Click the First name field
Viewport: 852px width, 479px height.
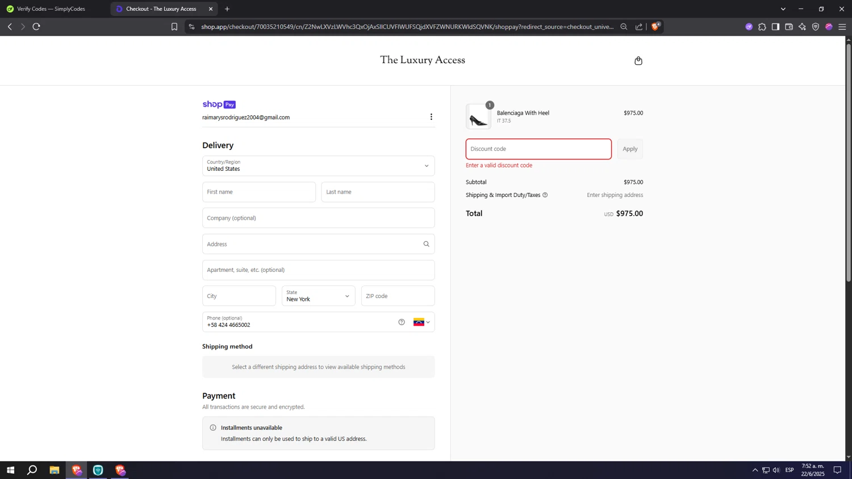259,192
